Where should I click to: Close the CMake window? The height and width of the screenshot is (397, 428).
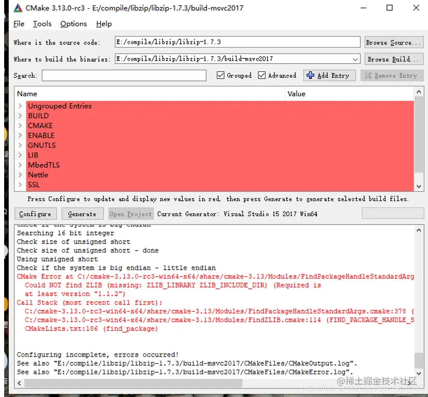click(416, 8)
